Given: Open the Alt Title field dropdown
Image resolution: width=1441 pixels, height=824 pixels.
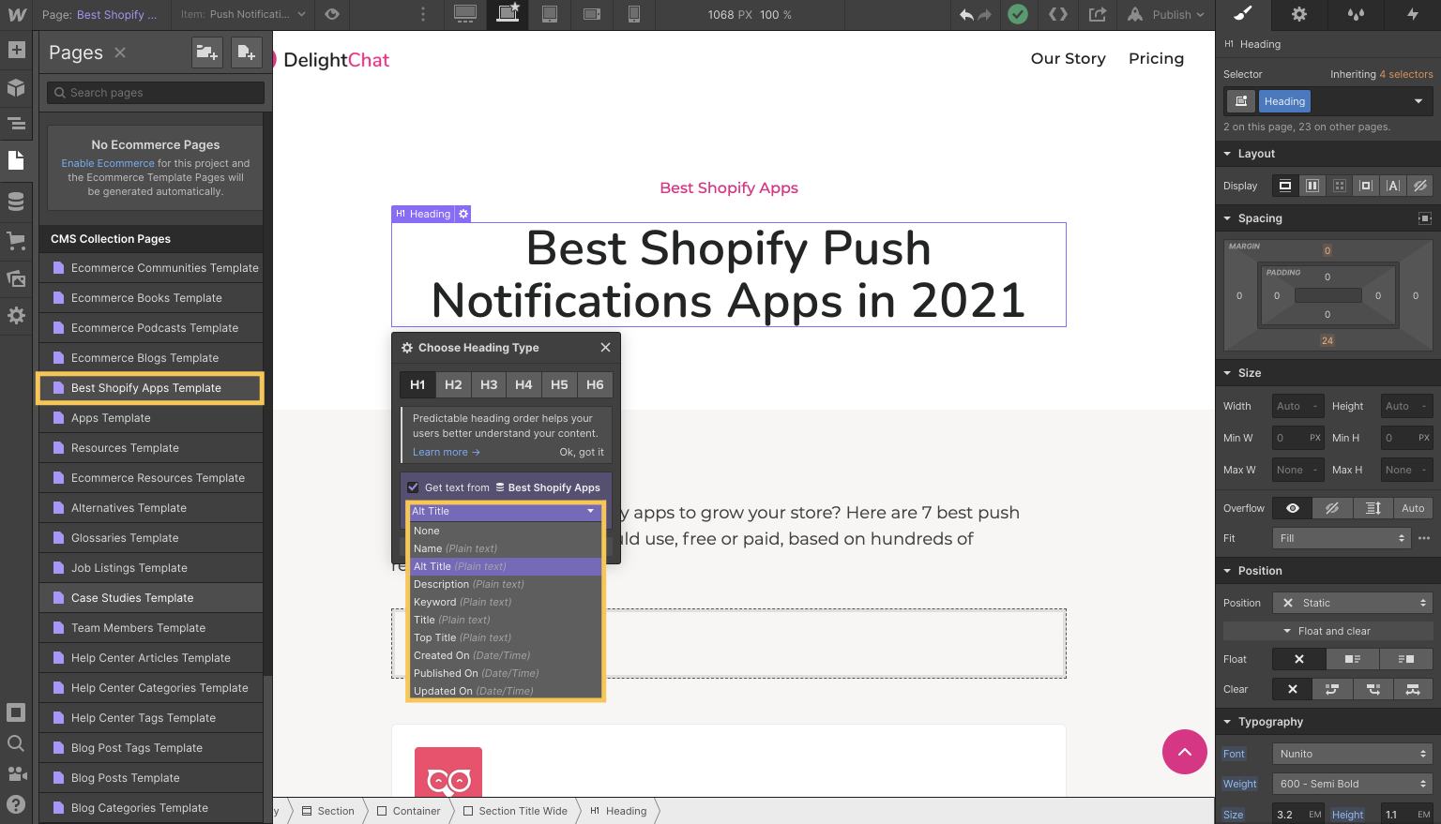Looking at the screenshot, I should click(504, 511).
